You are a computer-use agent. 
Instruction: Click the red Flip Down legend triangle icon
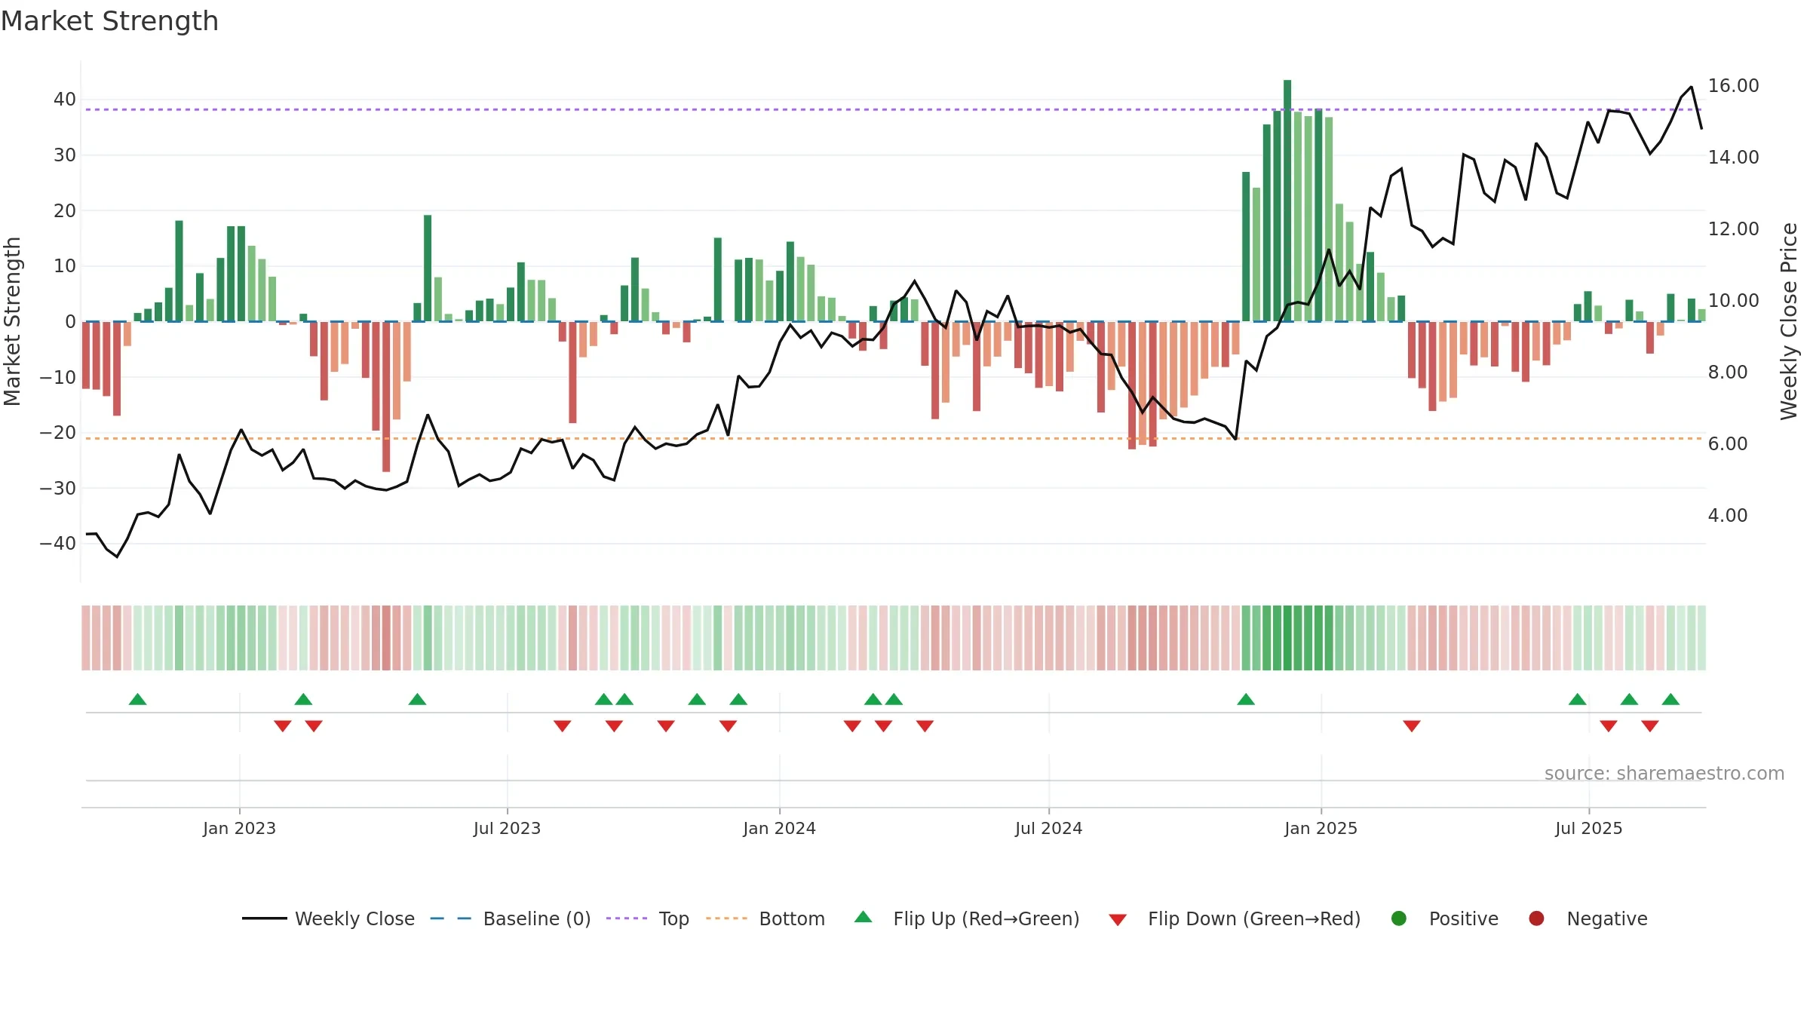[1118, 920]
